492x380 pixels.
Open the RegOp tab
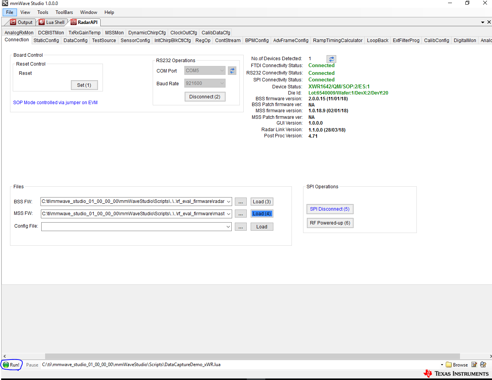coord(203,41)
